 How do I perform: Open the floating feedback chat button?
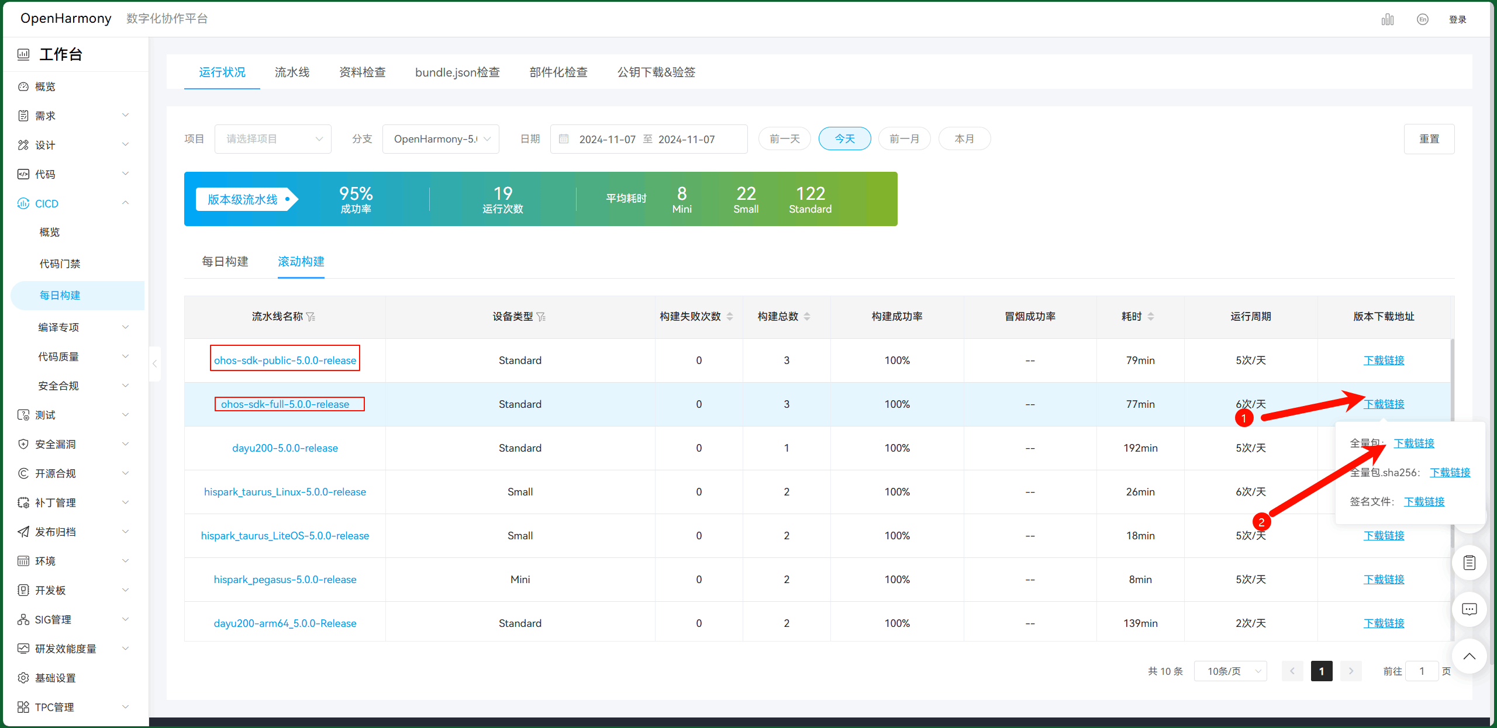pos(1470,609)
